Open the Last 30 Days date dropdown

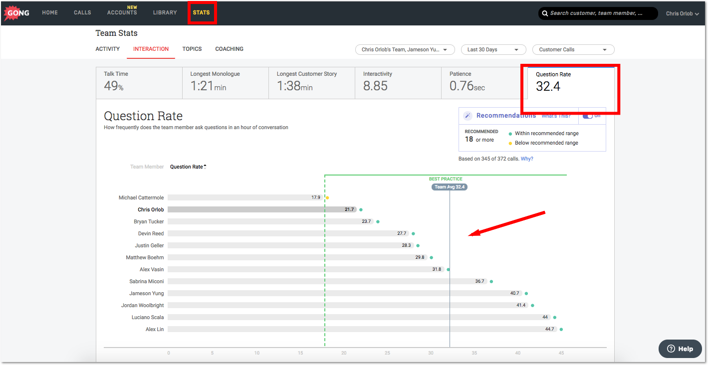tap(493, 49)
